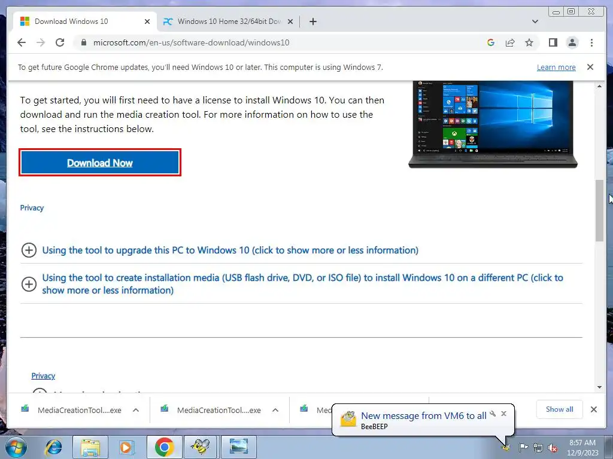Image resolution: width=613 pixels, height=459 pixels.
Task: Click the Chrome taskbar icon
Action: pos(164,447)
